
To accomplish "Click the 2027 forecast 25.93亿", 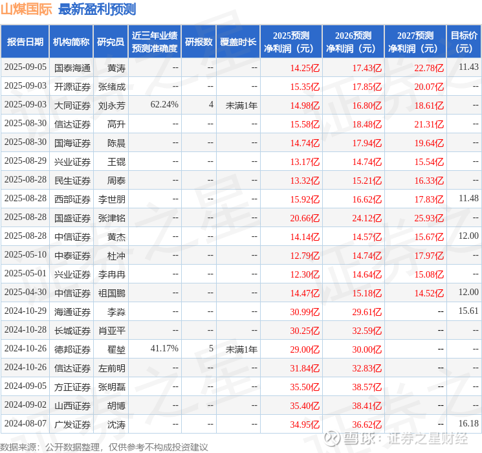I will pos(429,218).
